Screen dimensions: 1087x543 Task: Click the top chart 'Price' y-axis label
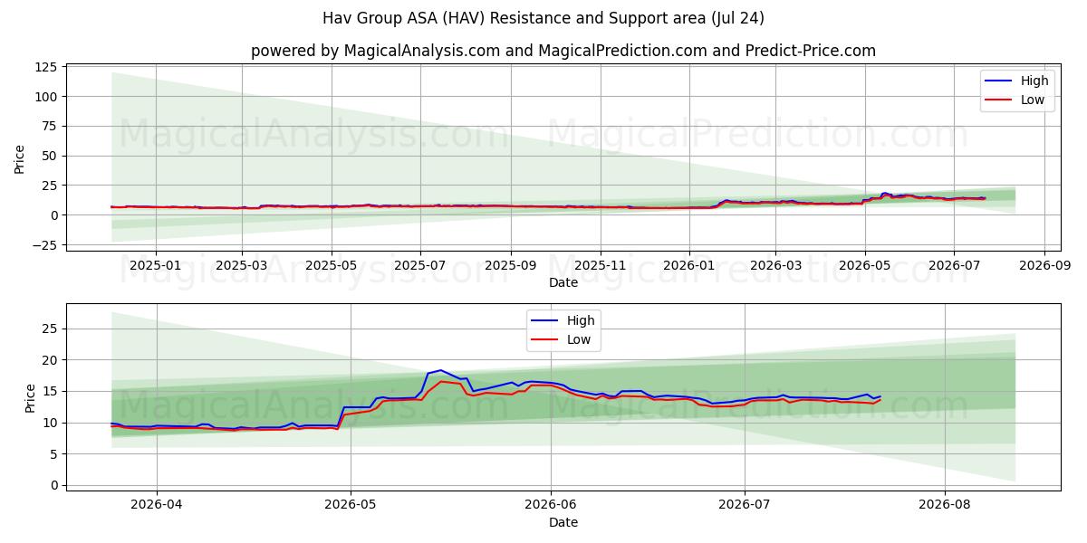click(20, 157)
